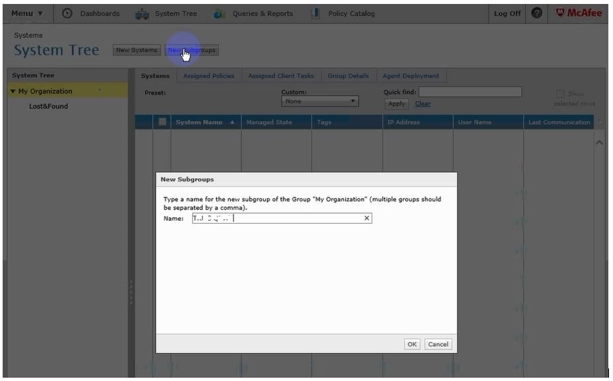
Task: Click the System Tree icon in top bar
Action: click(142, 14)
